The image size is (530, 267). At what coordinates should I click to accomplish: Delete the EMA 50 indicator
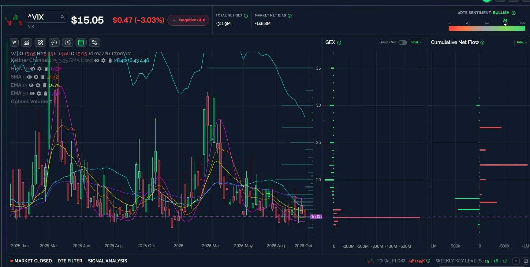click(46, 93)
